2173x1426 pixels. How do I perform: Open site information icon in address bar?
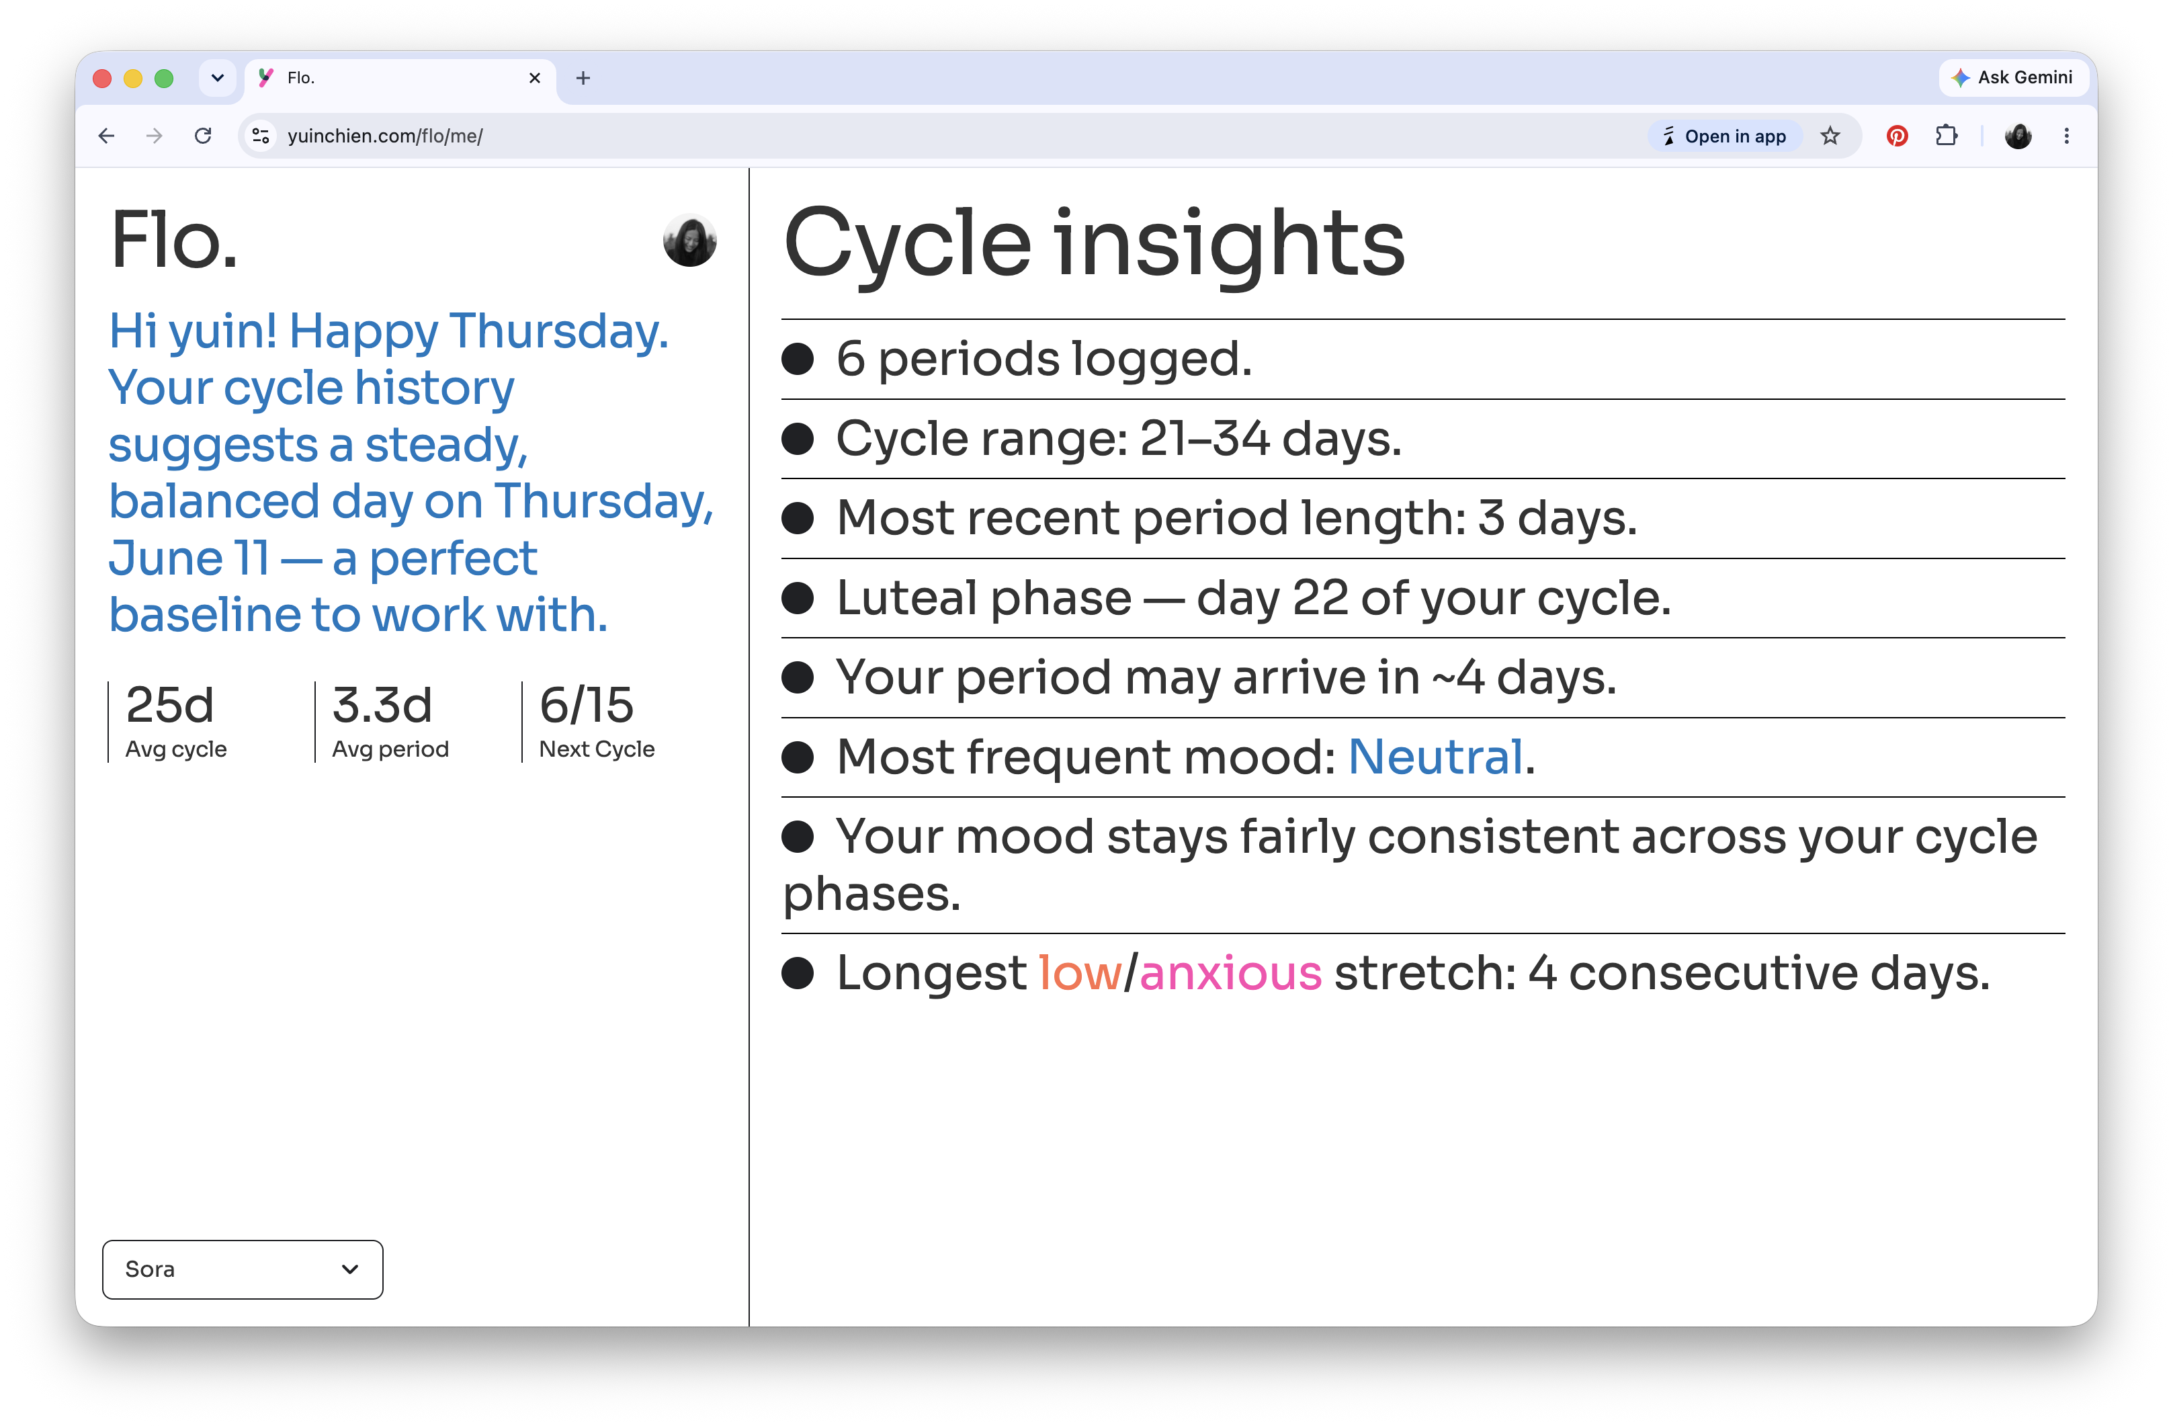coord(261,136)
